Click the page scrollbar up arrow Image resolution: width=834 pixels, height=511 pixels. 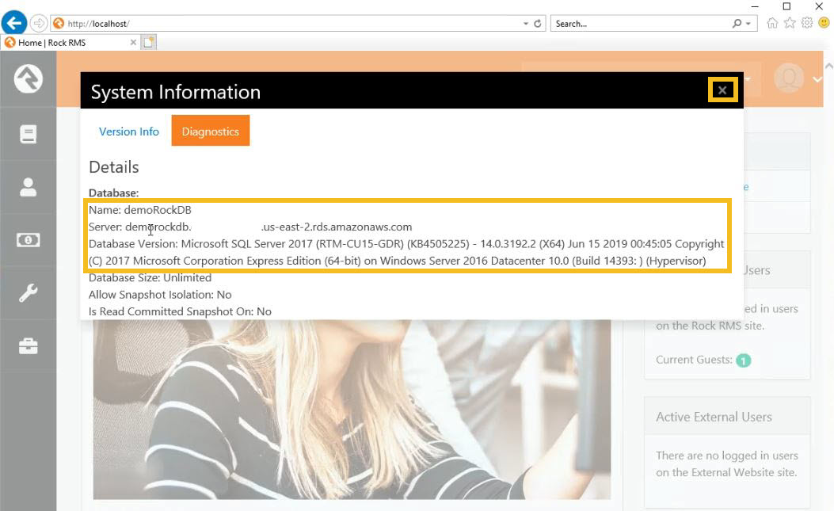[x=828, y=66]
